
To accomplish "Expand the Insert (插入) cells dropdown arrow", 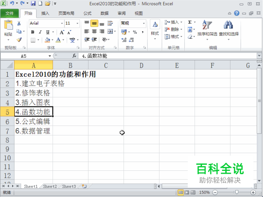I will click(x=181, y=22).
